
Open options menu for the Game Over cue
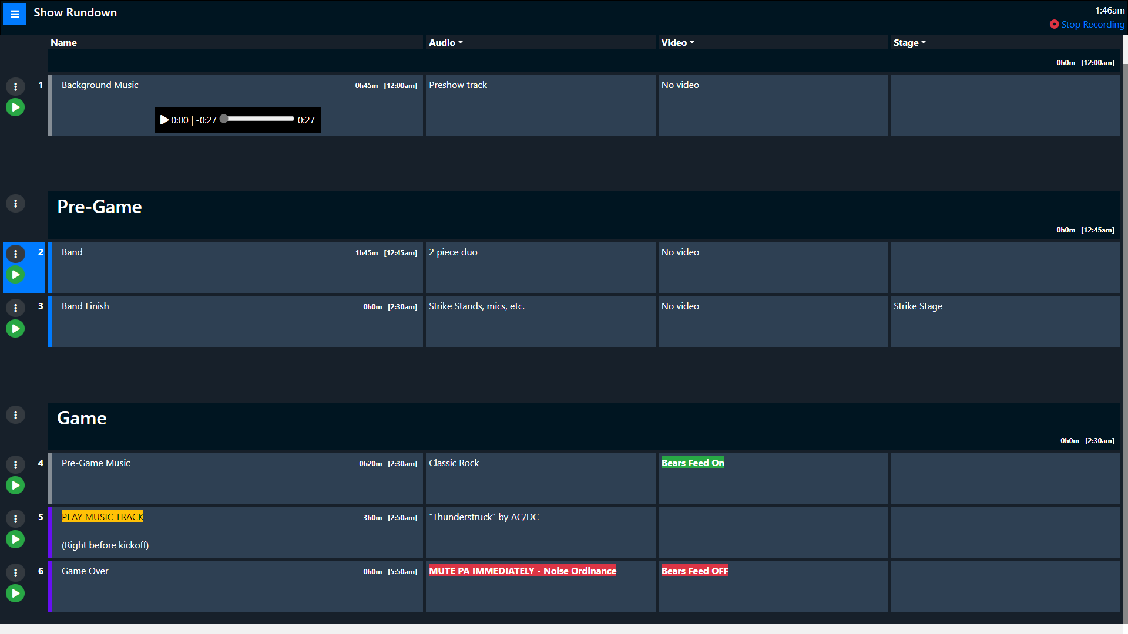point(15,572)
